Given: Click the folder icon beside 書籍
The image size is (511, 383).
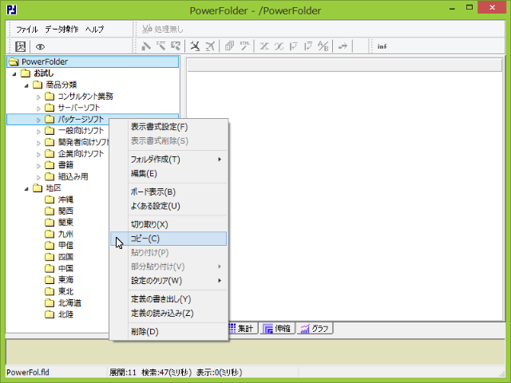Looking at the screenshot, I should (x=50, y=165).
